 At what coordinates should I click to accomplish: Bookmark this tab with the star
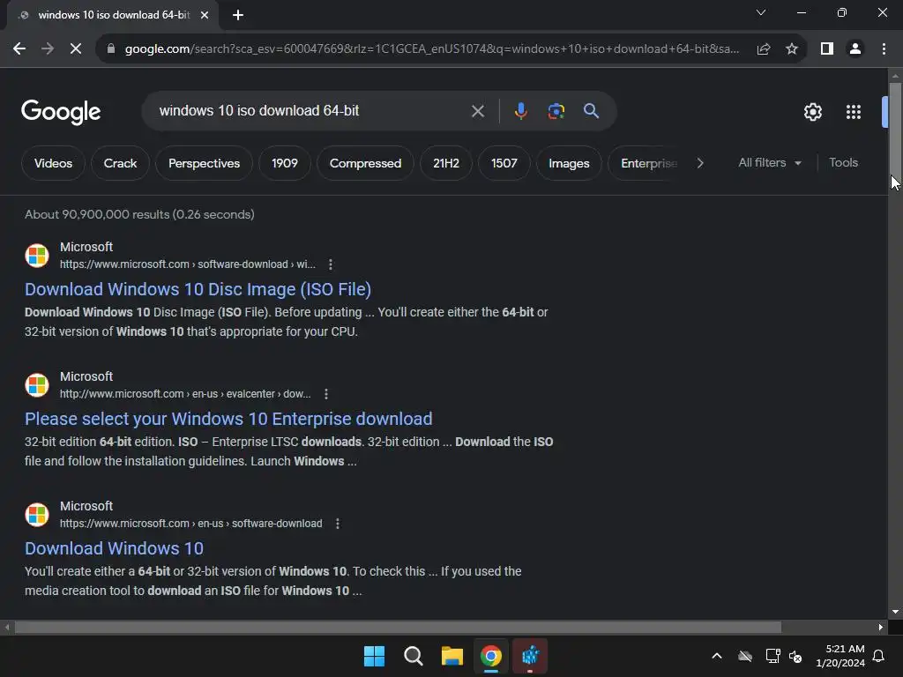point(792,49)
